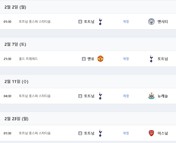Click home badge beside 맨유

(84, 59)
